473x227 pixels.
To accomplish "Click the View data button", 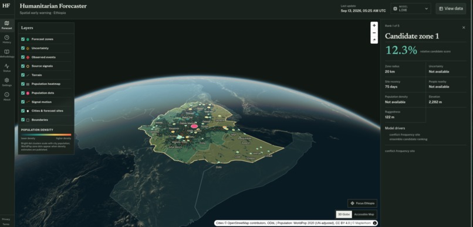I will pyautogui.click(x=451, y=9).
